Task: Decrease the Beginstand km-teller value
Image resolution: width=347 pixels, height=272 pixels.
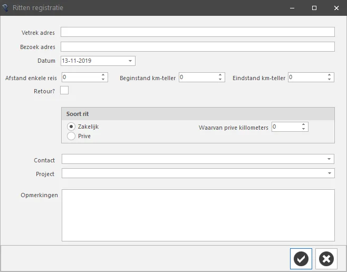Action: click(x=220, y=80)
